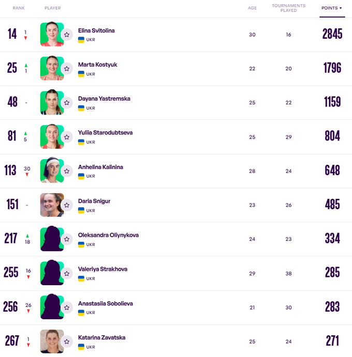Click Katarina Zavatska's favorite star icon
Viewport: 352px width, 357px height.
coord(67,342)
